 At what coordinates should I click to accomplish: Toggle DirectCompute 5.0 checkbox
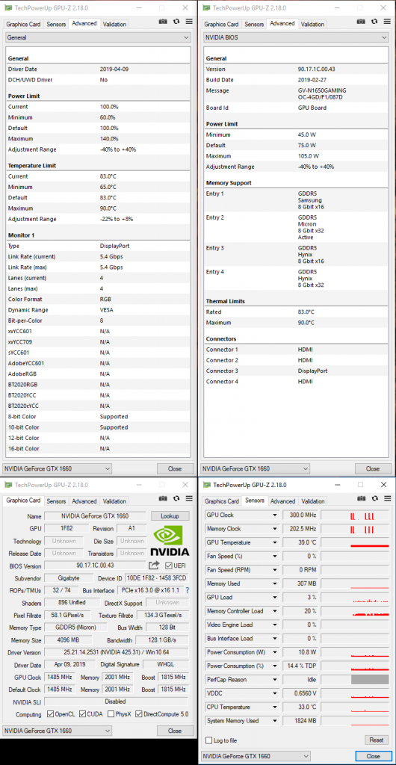pyautogui.click(x=139, y=713)
